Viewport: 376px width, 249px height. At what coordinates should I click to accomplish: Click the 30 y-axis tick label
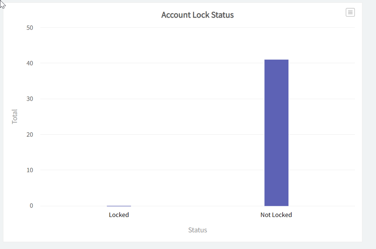point(29,99)
